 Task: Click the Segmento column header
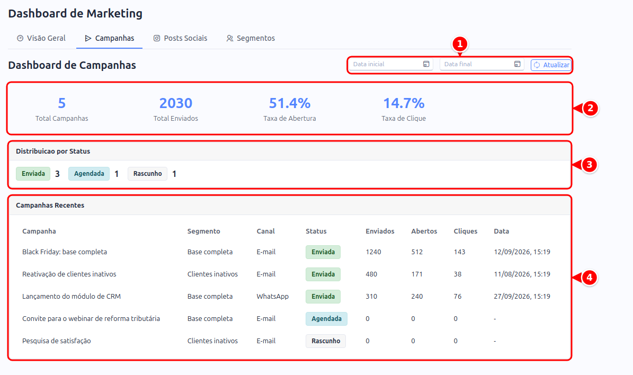pyautogui.click(x=203, y=231)
